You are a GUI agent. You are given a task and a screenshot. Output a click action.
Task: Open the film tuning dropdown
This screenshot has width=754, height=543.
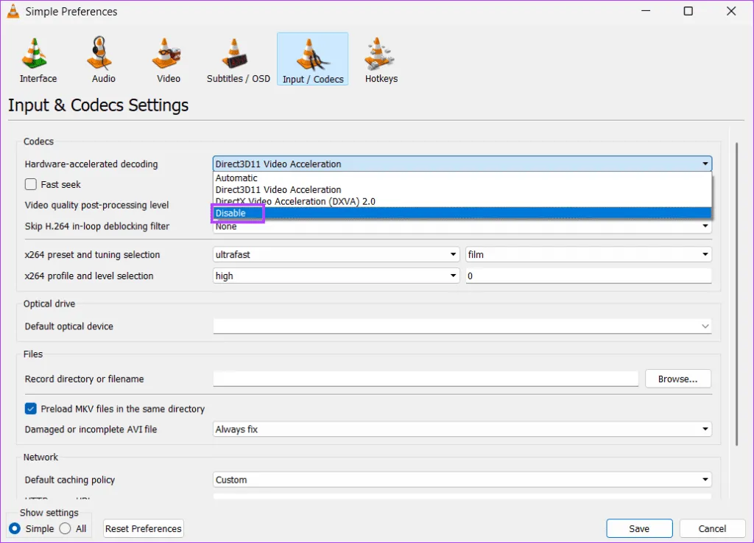588,255
